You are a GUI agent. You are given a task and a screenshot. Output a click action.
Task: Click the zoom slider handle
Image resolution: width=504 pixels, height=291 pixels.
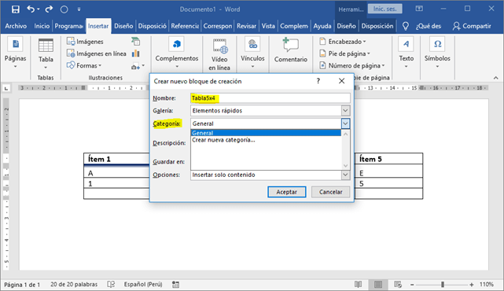pos(443,285)
